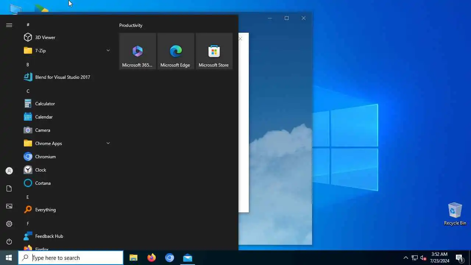Show hidden system tray icons
The height and width of the screenshot is (265, 471).
406,258
